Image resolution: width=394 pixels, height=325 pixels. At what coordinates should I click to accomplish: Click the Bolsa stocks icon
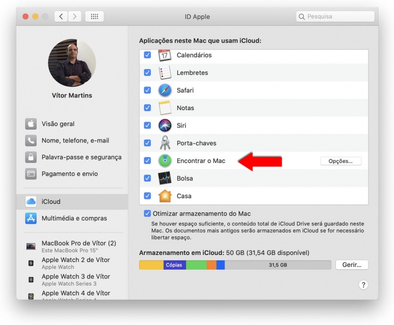click(x=165, y=178)
